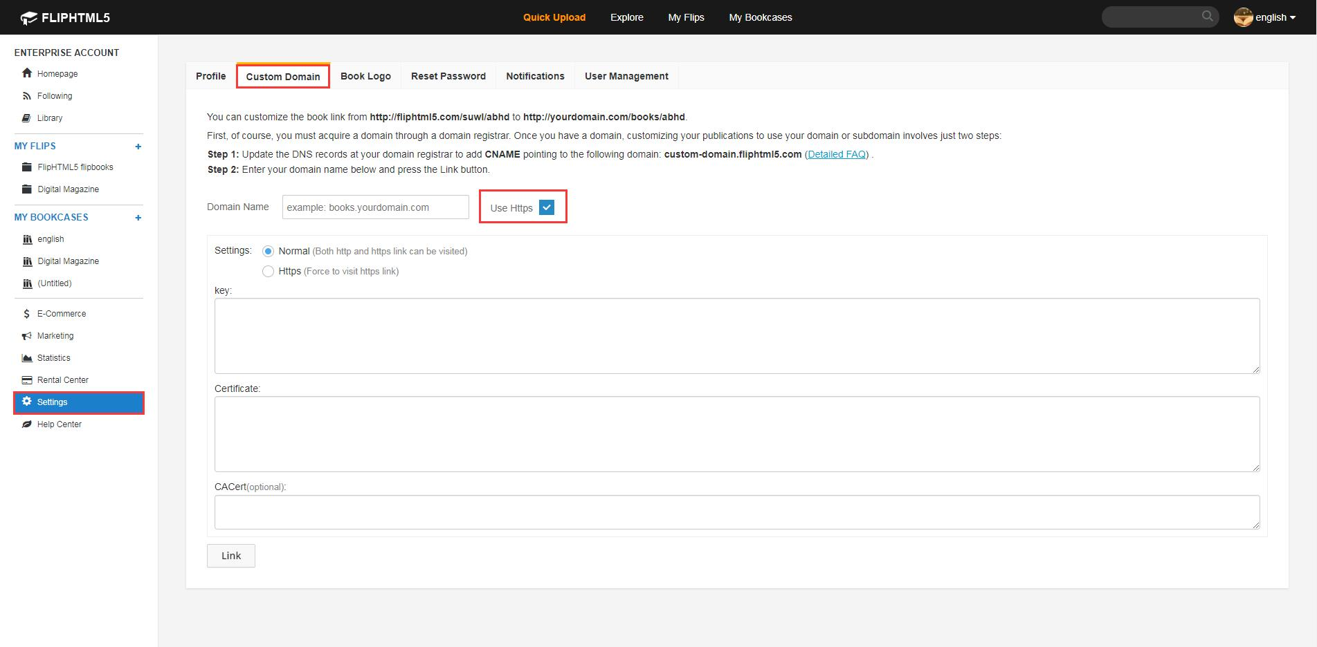Open My Bookcases in top navigation

click(761, 17)
